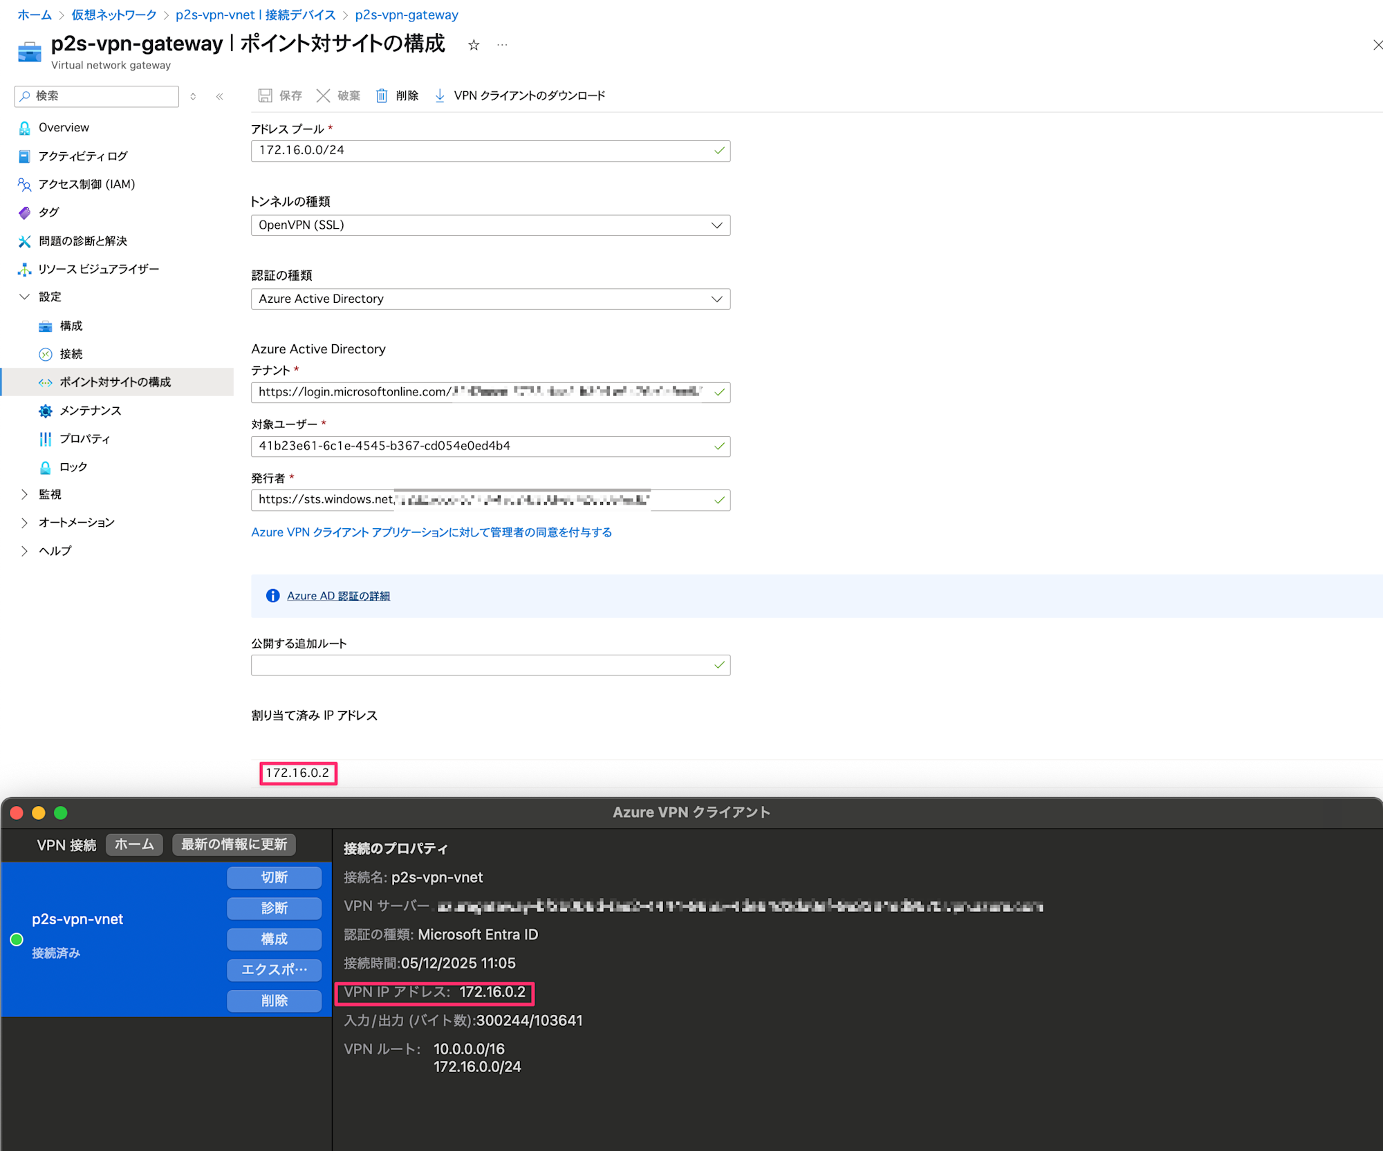Click the 対象ユーザー GUID input field
Viewport: 1383px width, 1151px height.
click(490, 447)
